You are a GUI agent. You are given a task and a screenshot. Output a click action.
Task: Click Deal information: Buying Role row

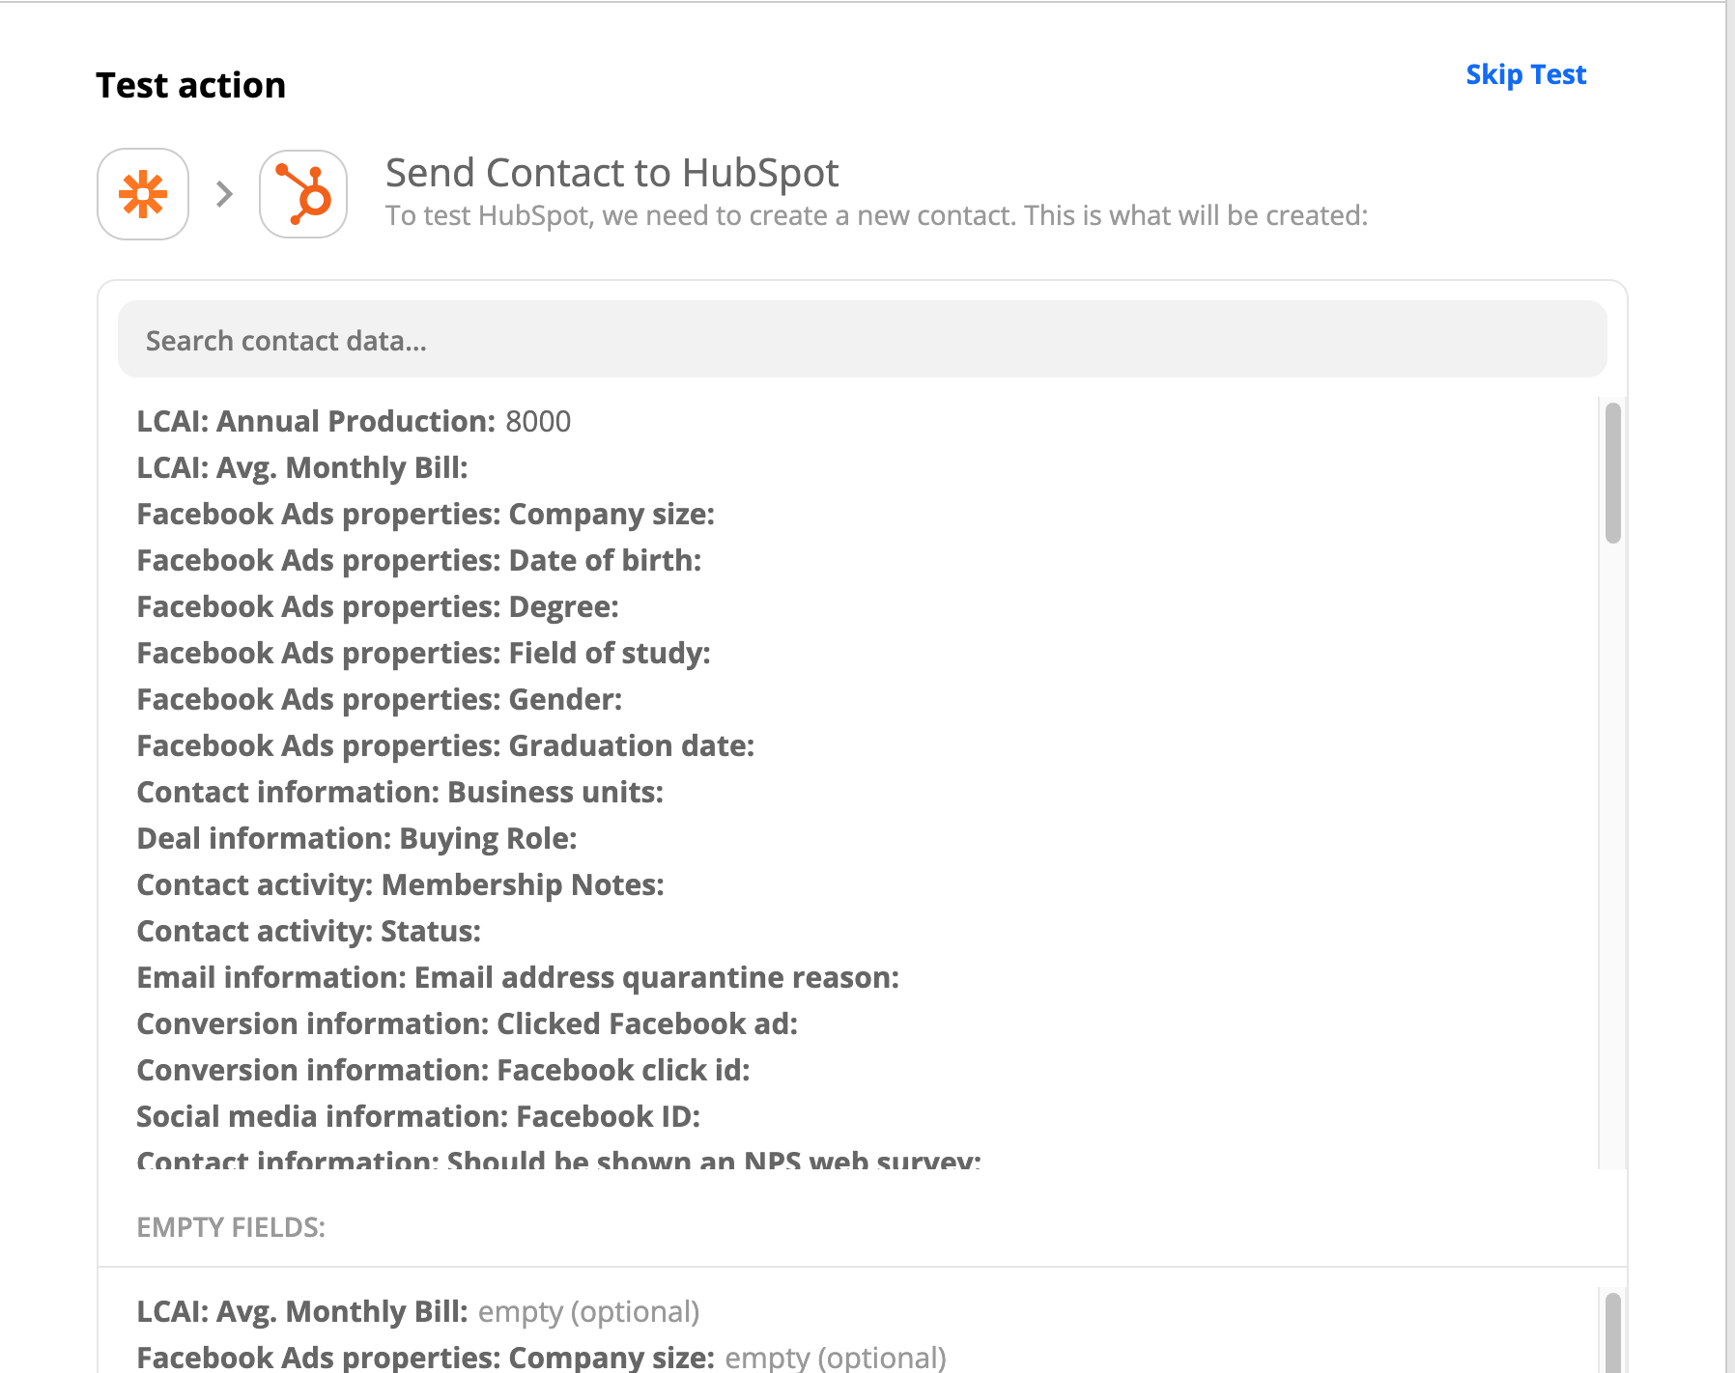coord(356,838)
